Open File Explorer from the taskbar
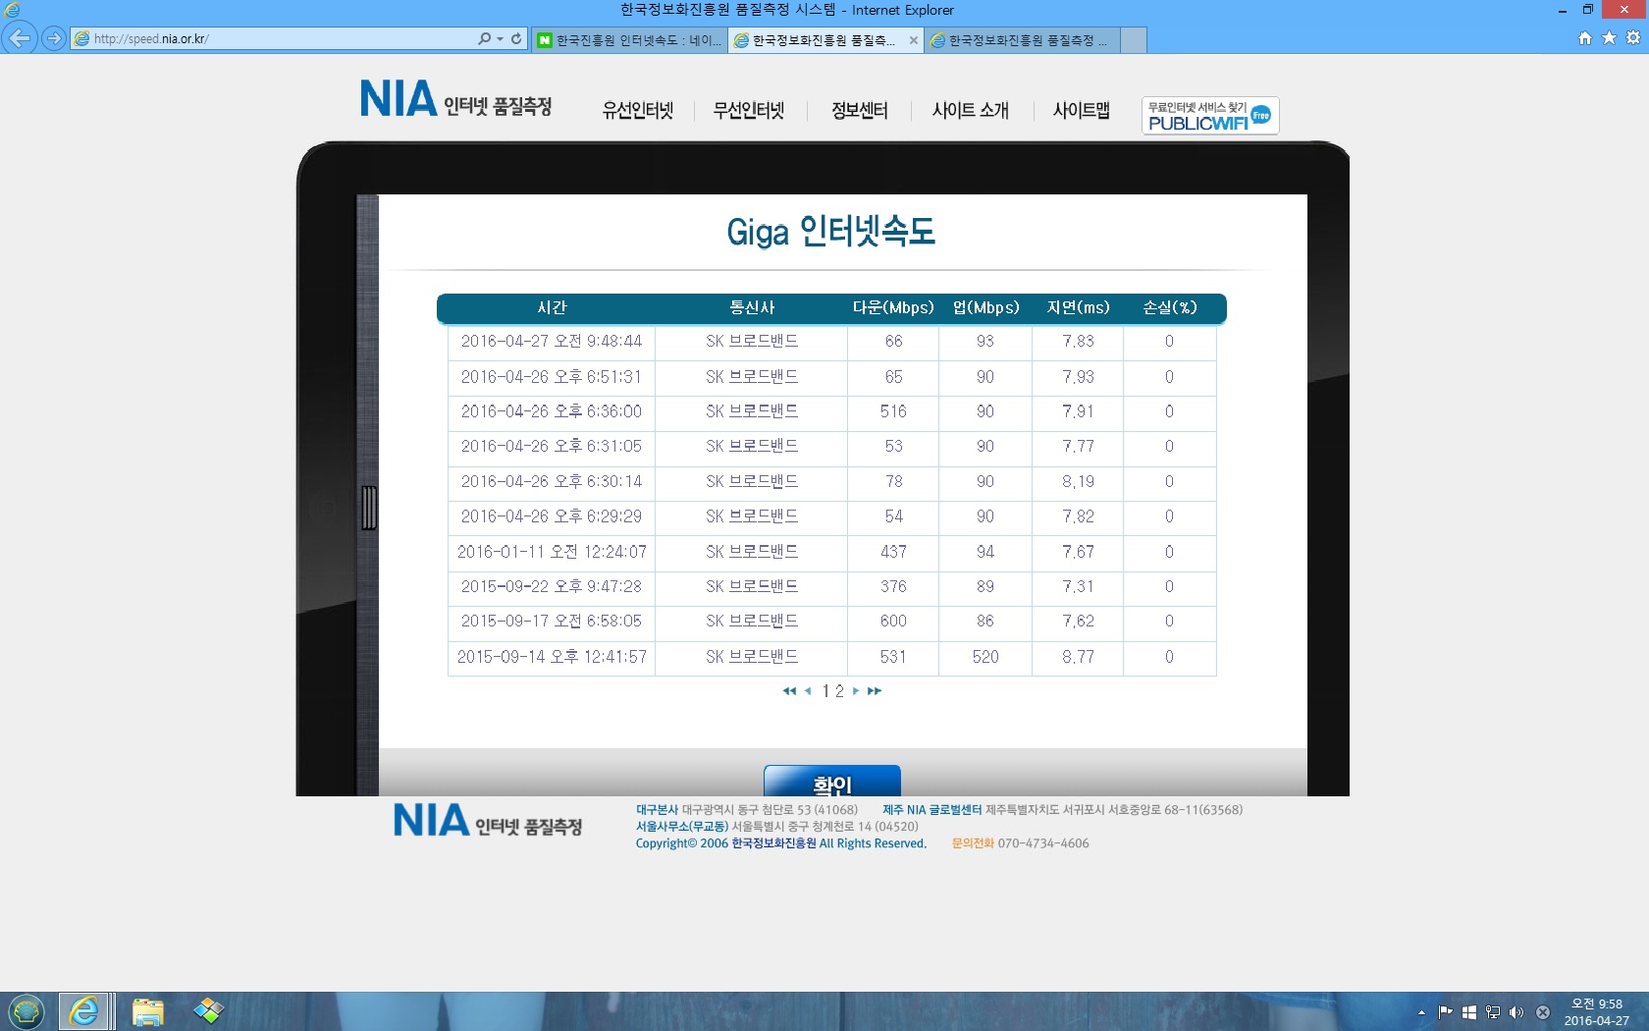The width and height of the screenshot is (1649, 1031). [147, 1012]
